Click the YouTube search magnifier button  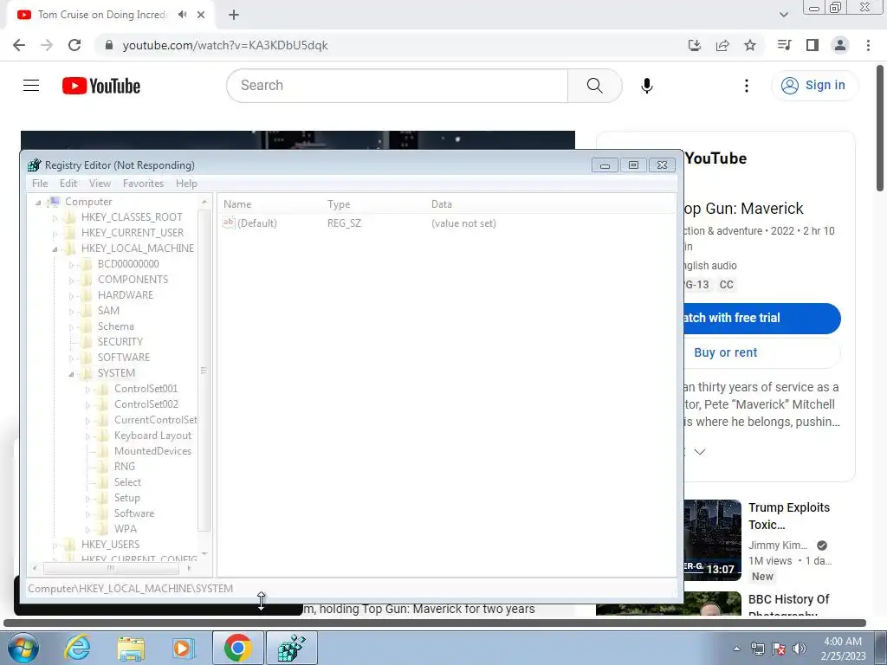(594, 86)
